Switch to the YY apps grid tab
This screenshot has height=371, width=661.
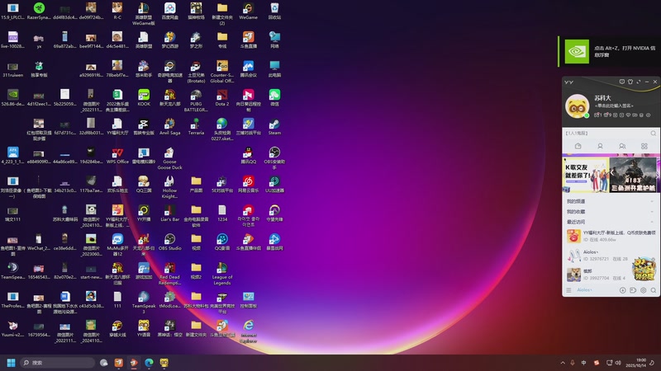[x=644, y=146]
